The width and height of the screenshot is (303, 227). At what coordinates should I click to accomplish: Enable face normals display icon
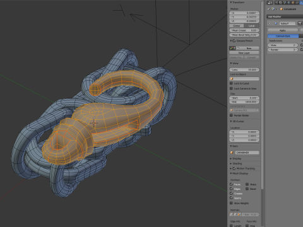(x=239, y=214)
